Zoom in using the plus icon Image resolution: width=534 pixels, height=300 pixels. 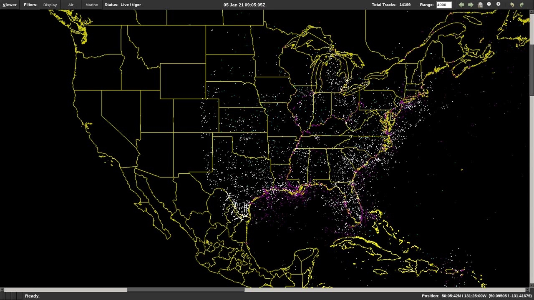[498, 5]
